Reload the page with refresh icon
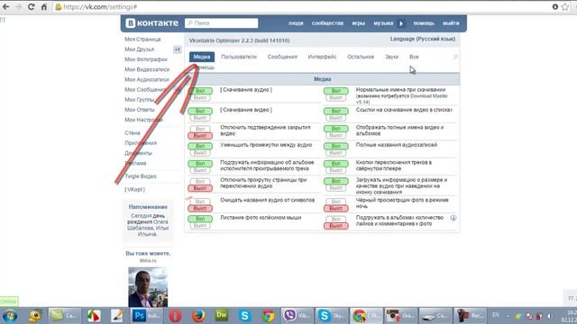Screen dimensions: 577x324 coord(32,6)
